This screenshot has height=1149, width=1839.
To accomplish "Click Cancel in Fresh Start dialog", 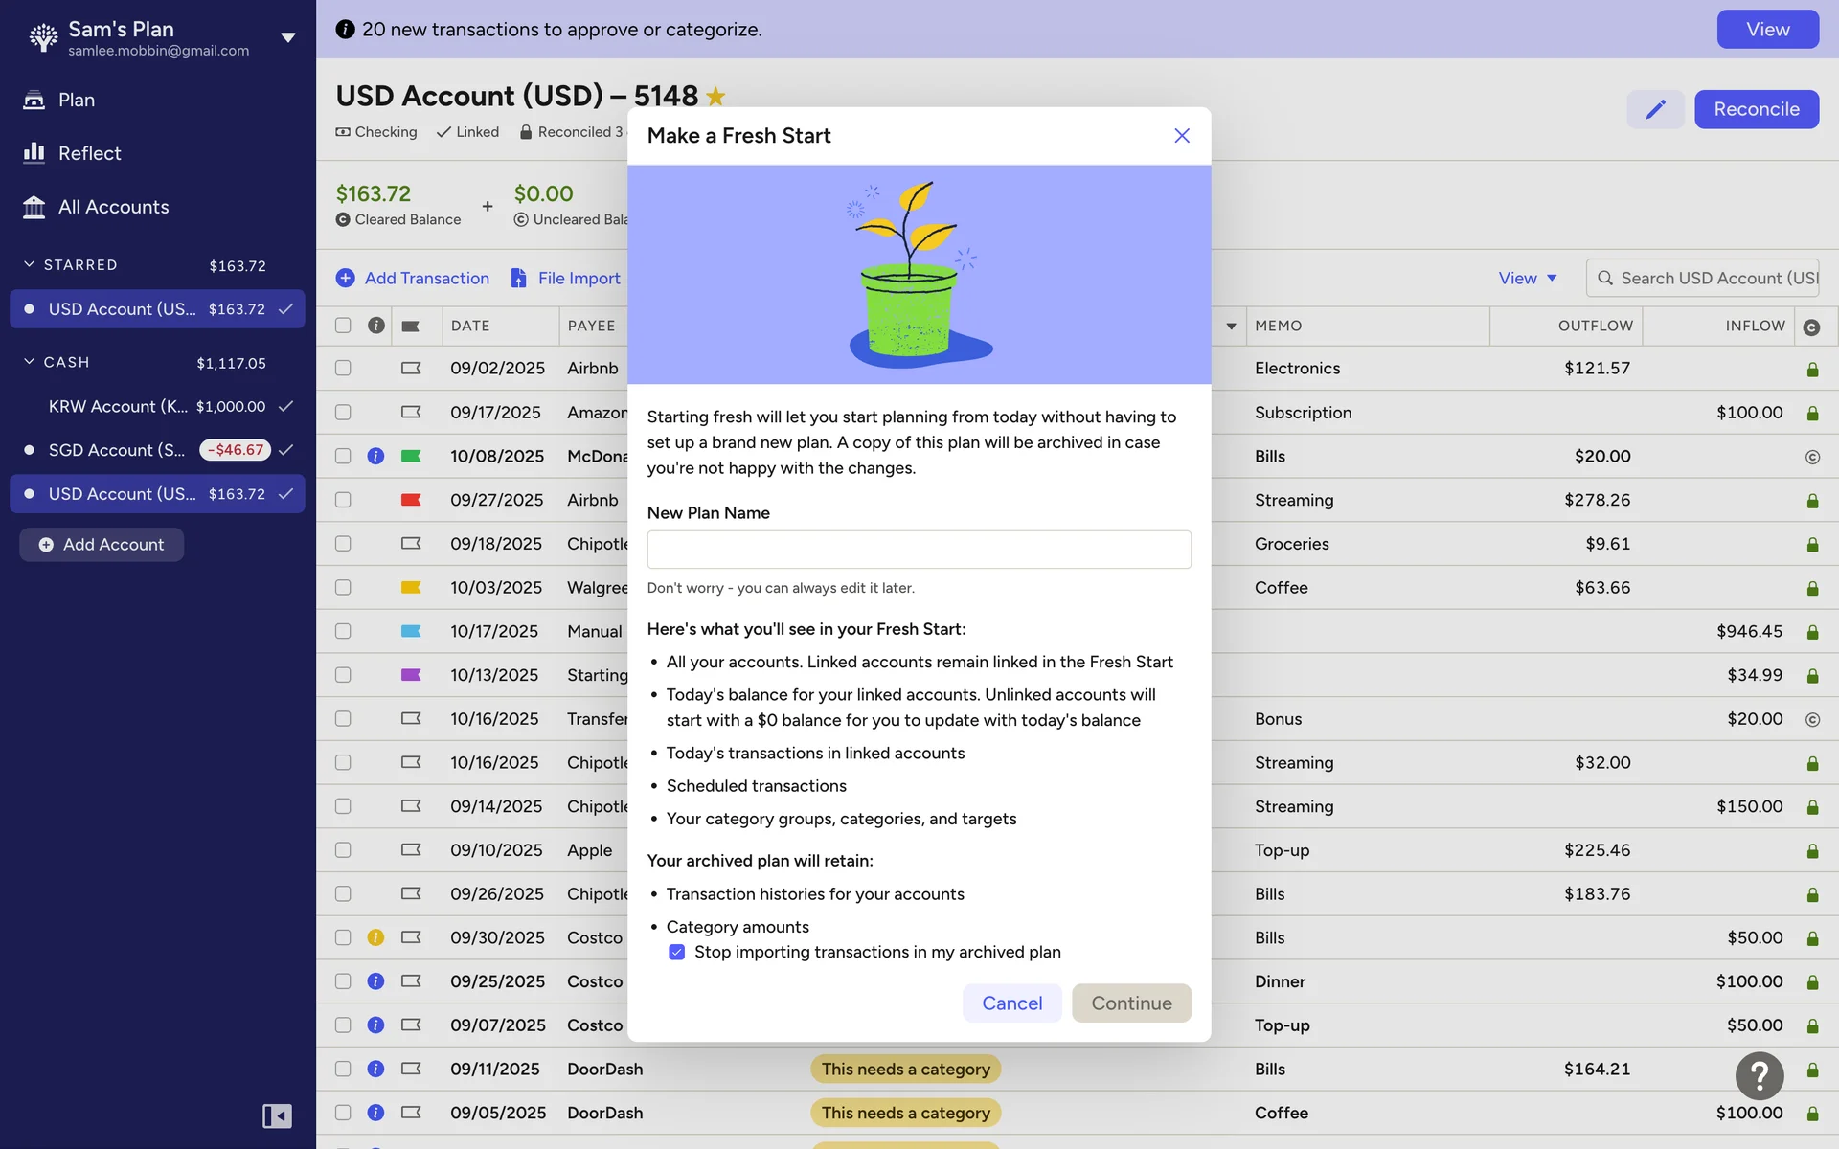I will (x=1011, y=1003).
